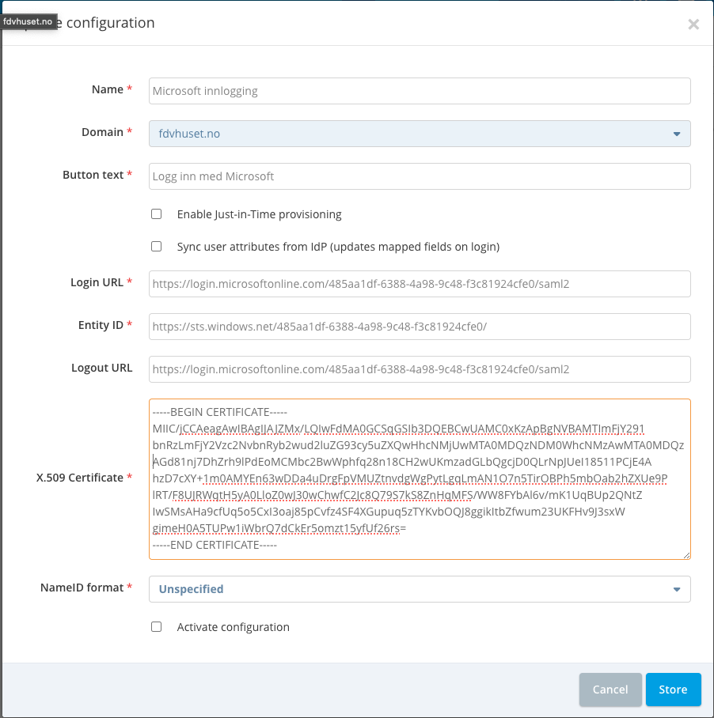Click into the Button text field

click(x=420, y=176)
